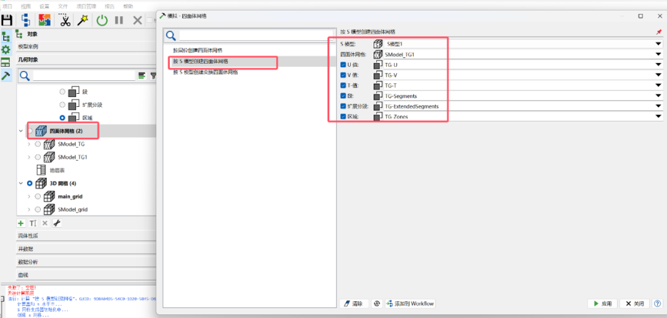Uncheck the T-值 checkbox
Screen dimensions: 667x318
coord(343,85)
